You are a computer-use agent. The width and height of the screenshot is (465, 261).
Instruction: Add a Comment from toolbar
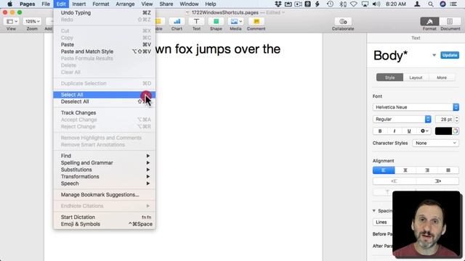pos(256,22)
